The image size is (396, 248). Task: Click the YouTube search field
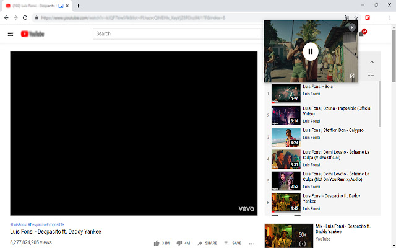point(176,33)
